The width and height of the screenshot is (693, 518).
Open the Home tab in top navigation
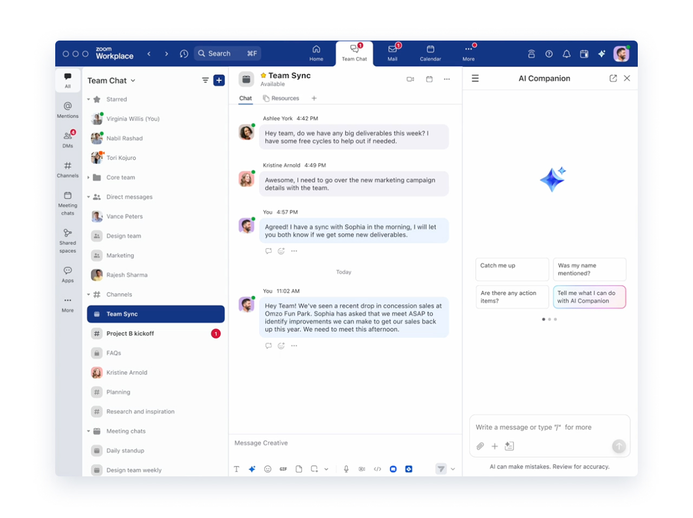point(316,53)
